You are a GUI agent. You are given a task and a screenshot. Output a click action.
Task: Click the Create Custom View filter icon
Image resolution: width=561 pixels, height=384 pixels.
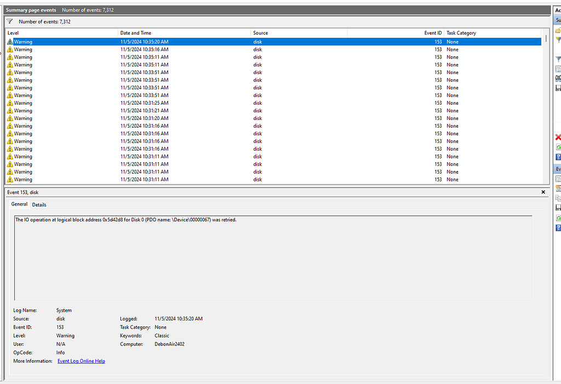[558, 39]
